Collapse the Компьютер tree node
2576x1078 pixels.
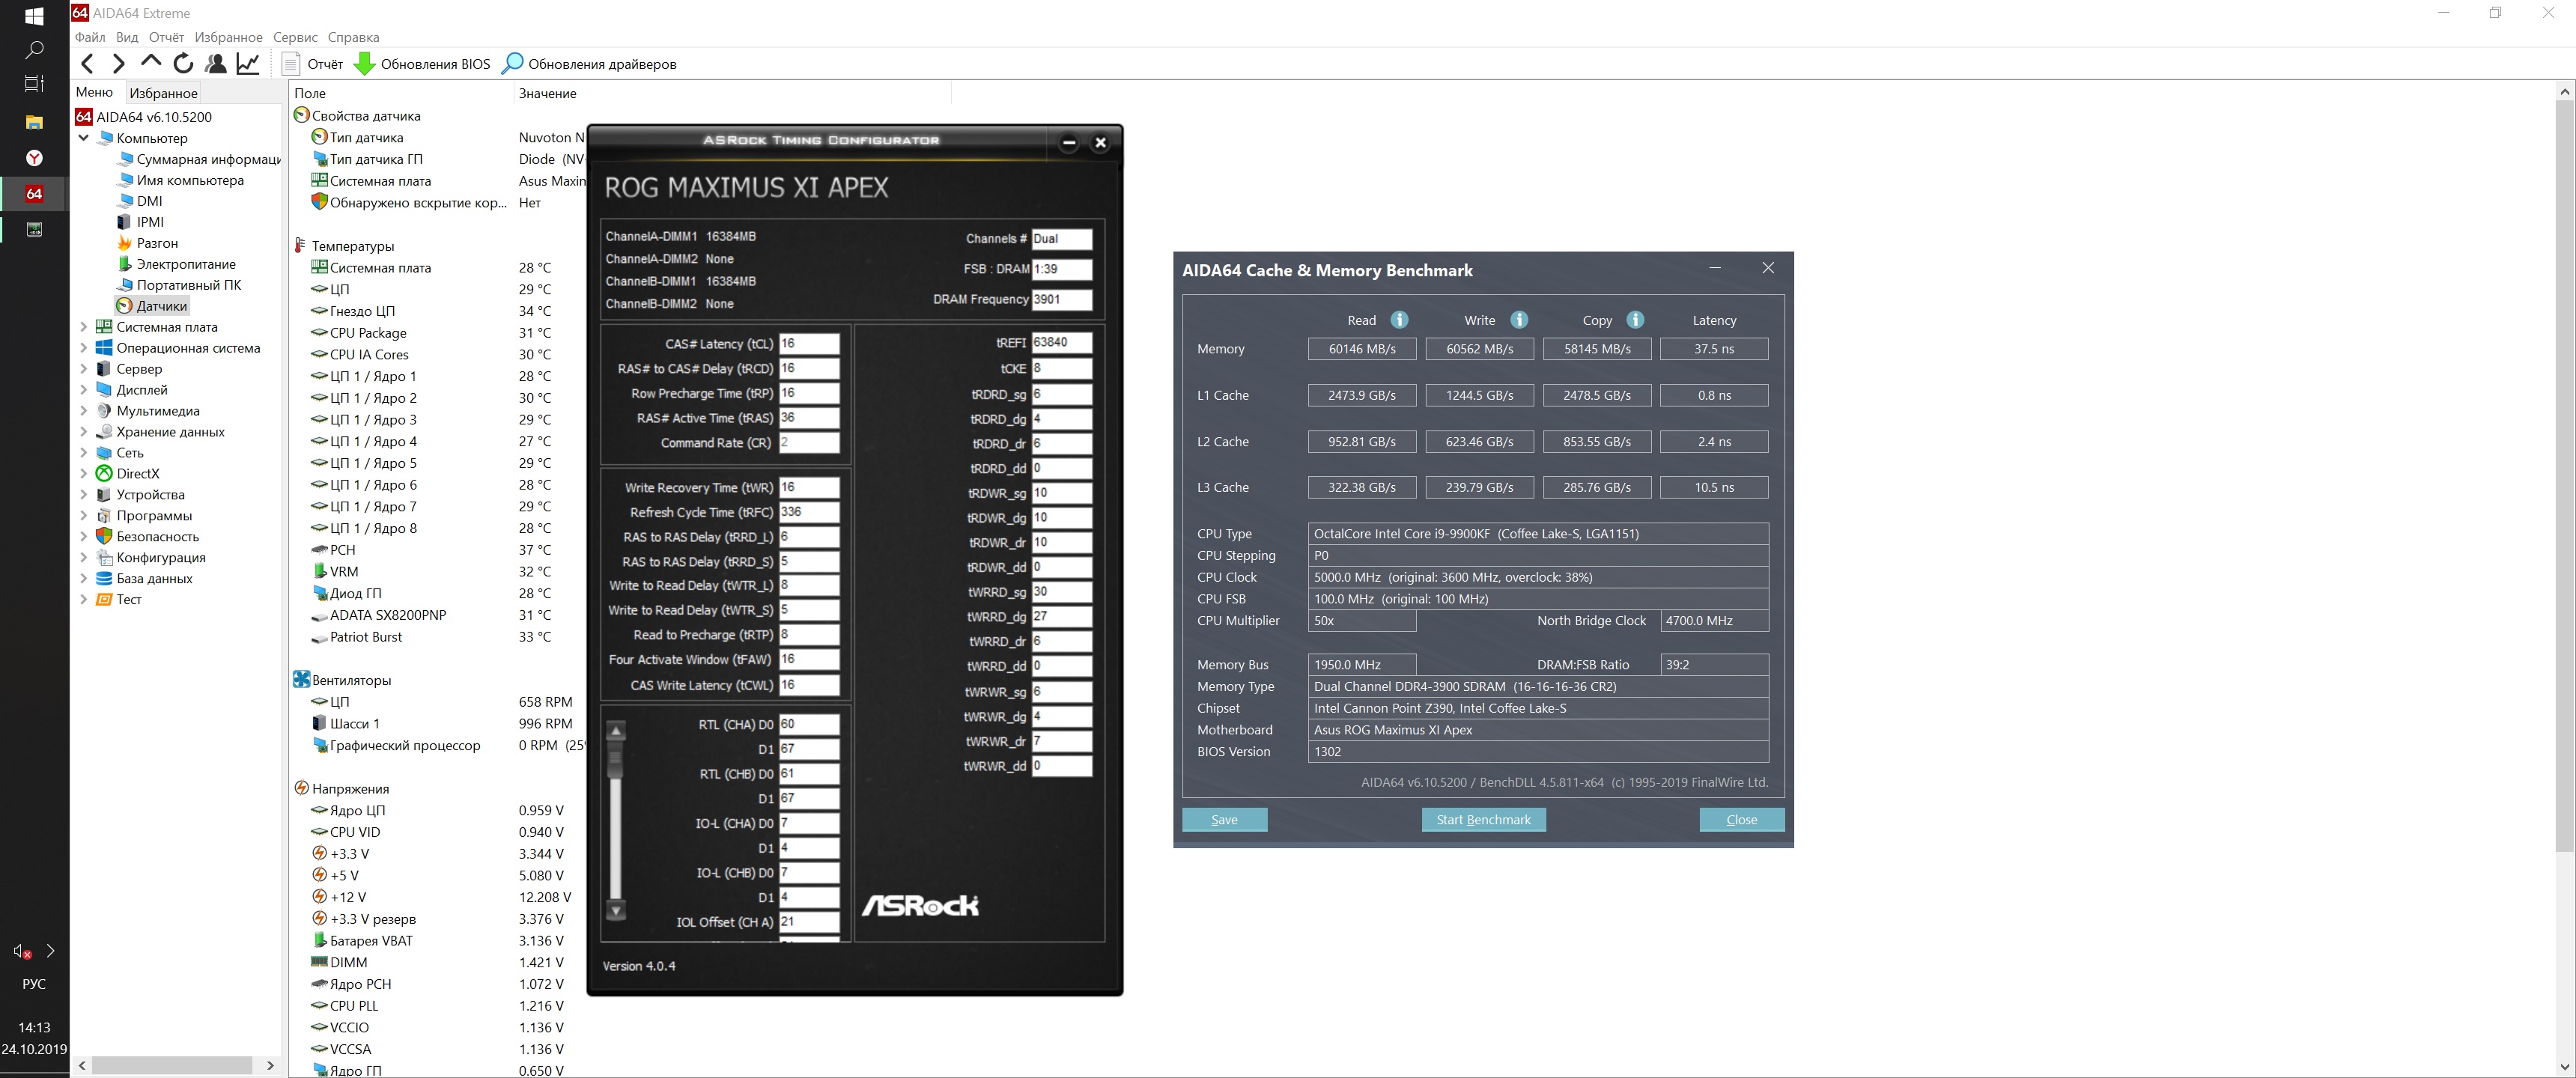click(x=84, y=138)
